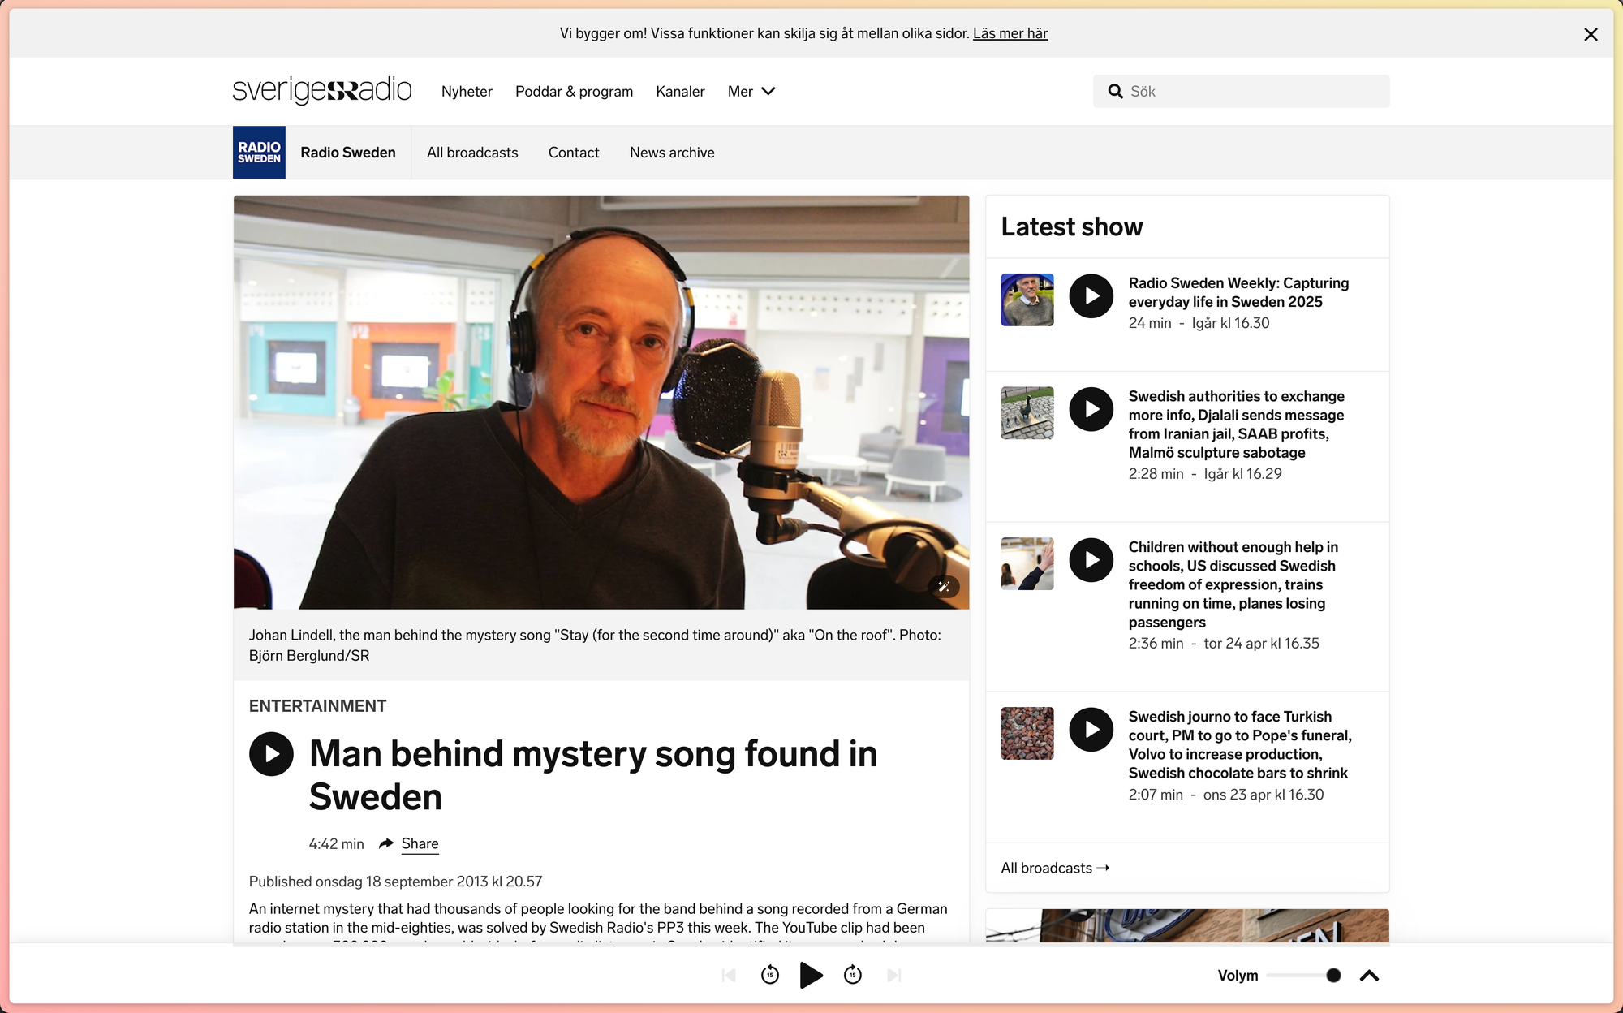Open the All broadcasts tab
The image size is (1623, 1013).
472,153
